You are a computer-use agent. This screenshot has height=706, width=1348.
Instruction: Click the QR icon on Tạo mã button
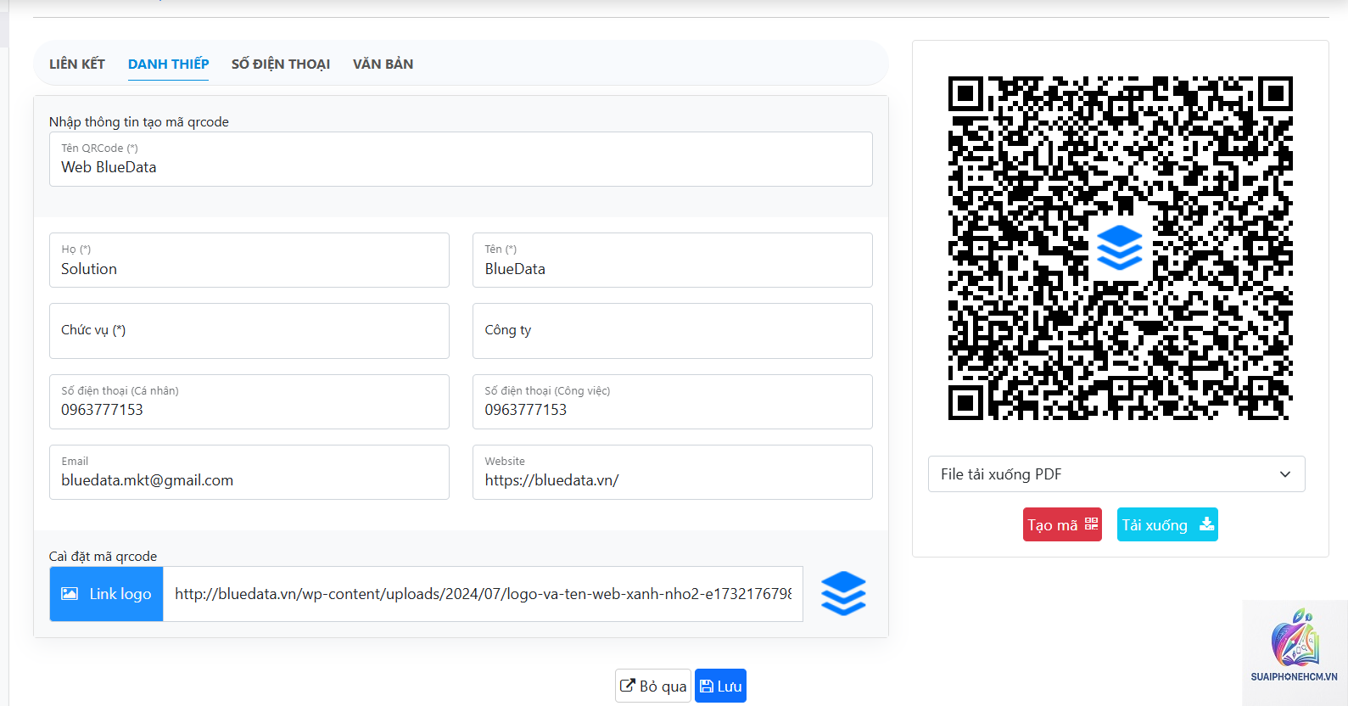tap(1091, 524)
